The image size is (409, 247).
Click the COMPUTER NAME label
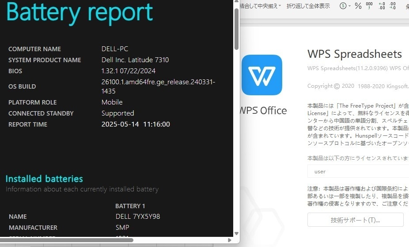(35, 49)
